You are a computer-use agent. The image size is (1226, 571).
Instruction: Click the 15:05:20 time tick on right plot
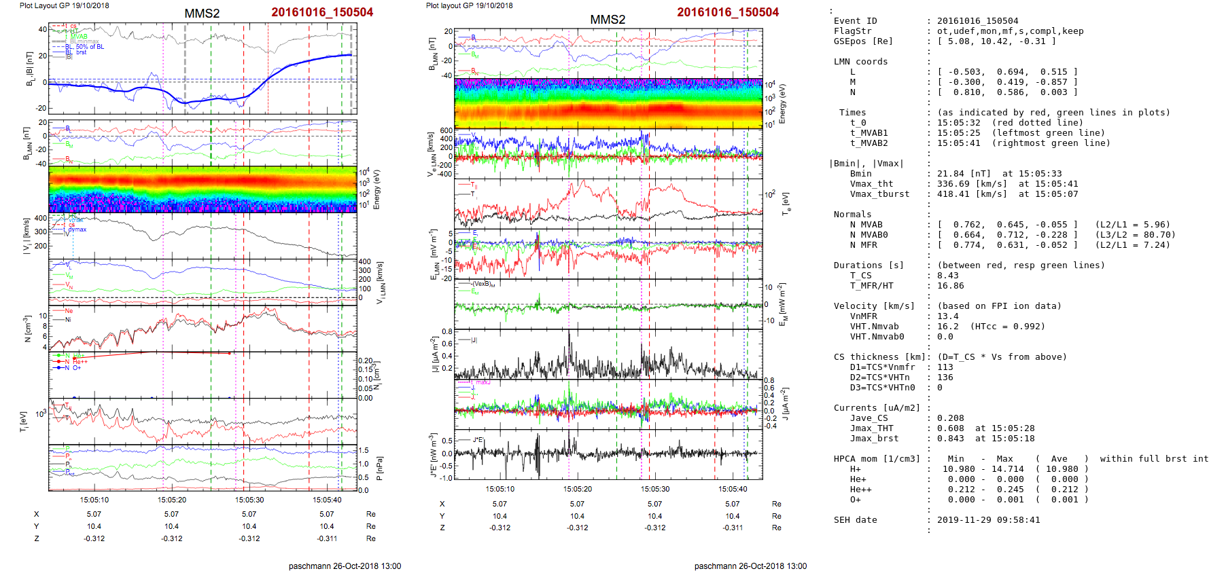coord(577,489)
